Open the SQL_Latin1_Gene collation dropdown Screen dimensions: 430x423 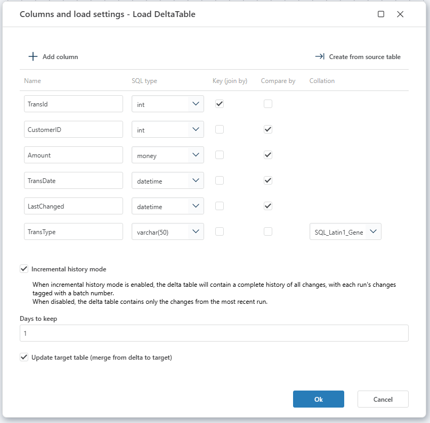[345, 231]
